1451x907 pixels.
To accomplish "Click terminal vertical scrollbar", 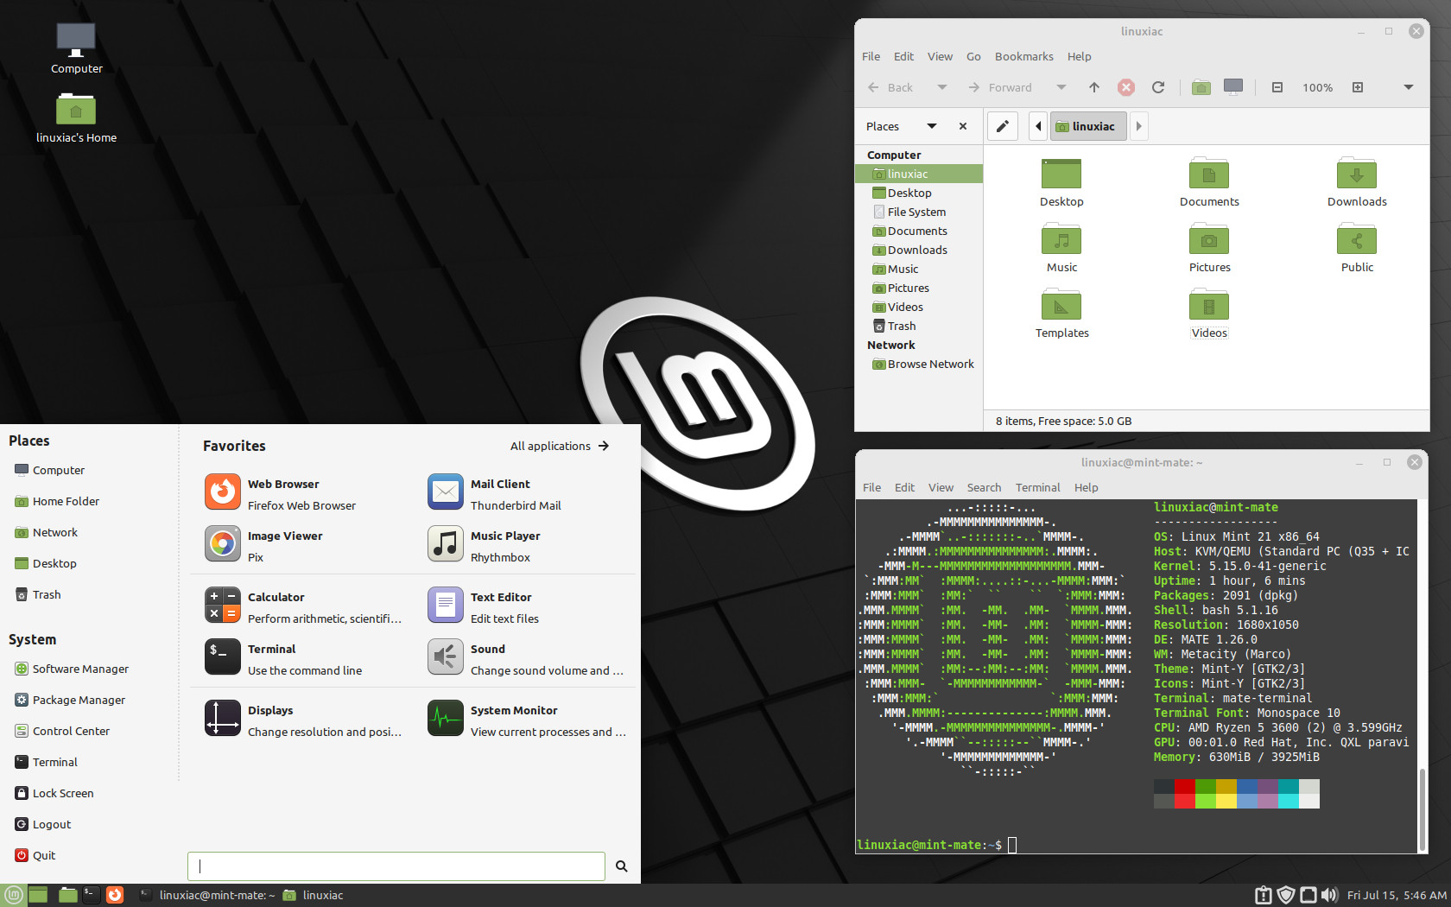I will pyautogui.click(x=1422, y=810).
